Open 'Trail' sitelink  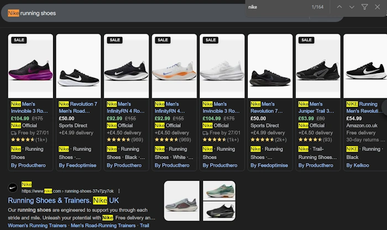pyautogui.click(x=145, y=226)
